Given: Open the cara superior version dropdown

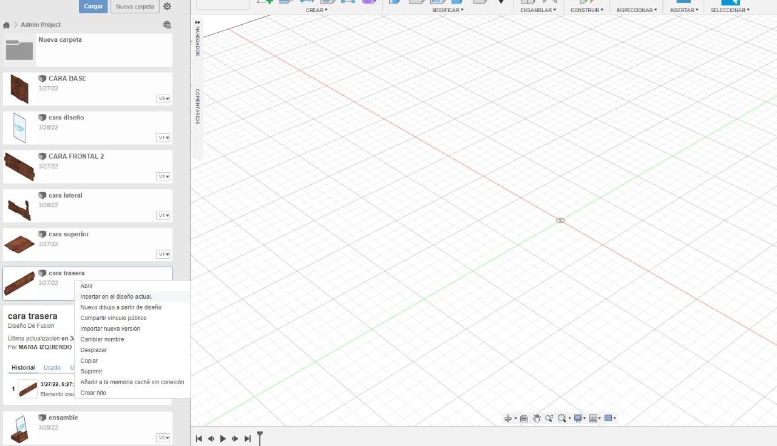Looking at the screenshot, I should (163, 255).
